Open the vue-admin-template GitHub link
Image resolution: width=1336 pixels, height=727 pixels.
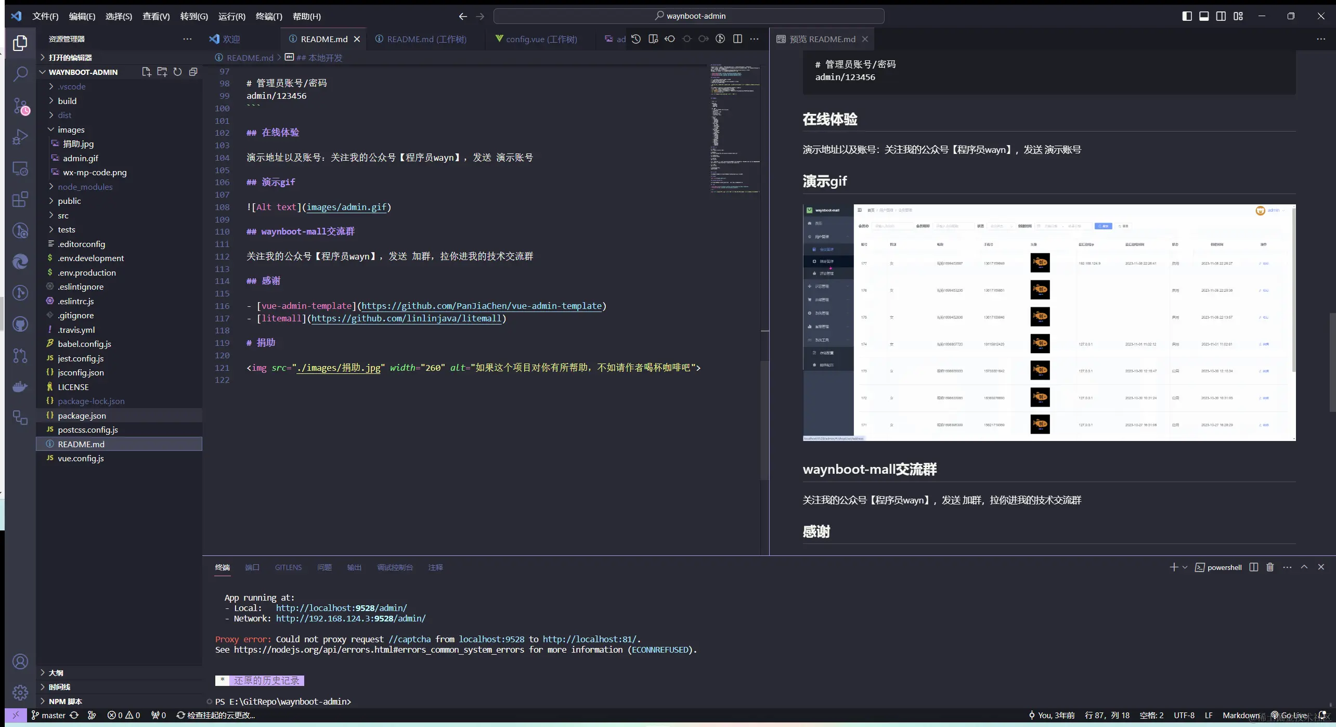[482, 306]
